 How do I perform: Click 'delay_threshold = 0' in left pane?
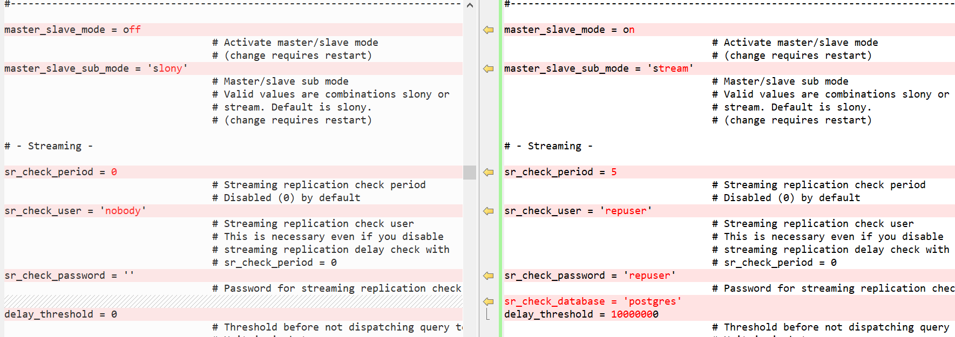60,314
